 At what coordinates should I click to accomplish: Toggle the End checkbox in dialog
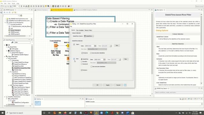74,59
